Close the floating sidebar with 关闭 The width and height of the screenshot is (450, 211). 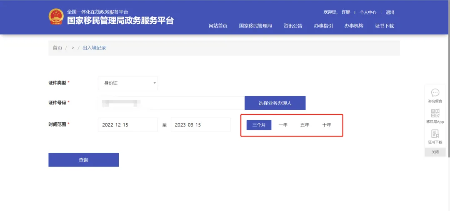pyautogui.click(x=435, y=152)
